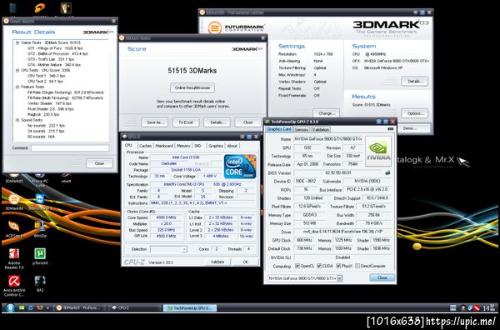Select the GT4 - Mother Nature row
Screen dimensions: 500x330
pyautogui.click(x=54, y=65)
